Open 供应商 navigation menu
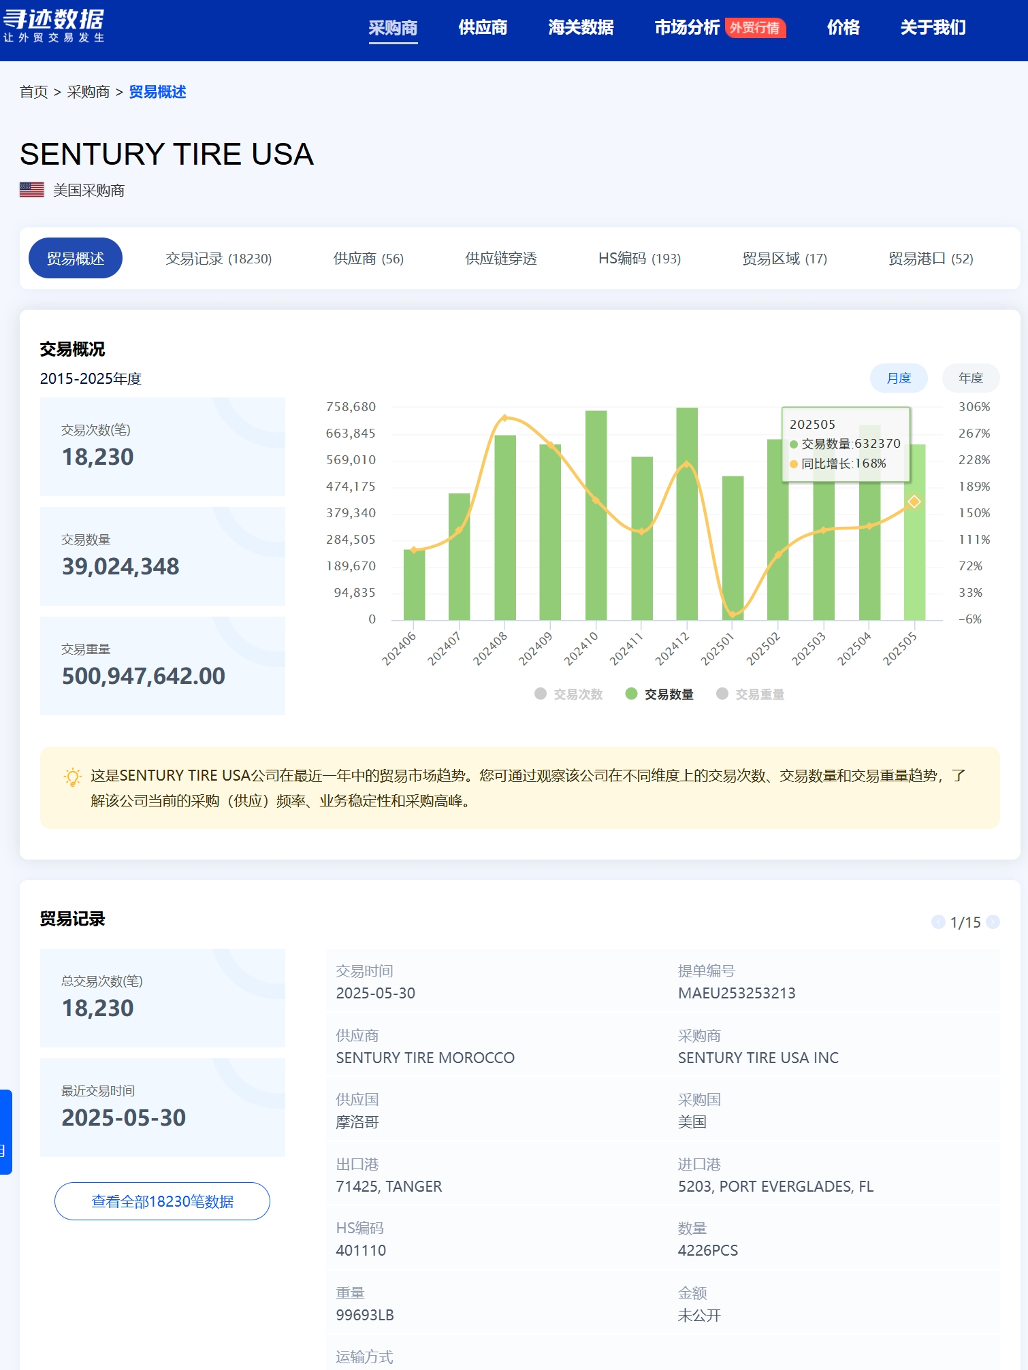This screenshot has height=1370, width=1028. coord(483,28)
